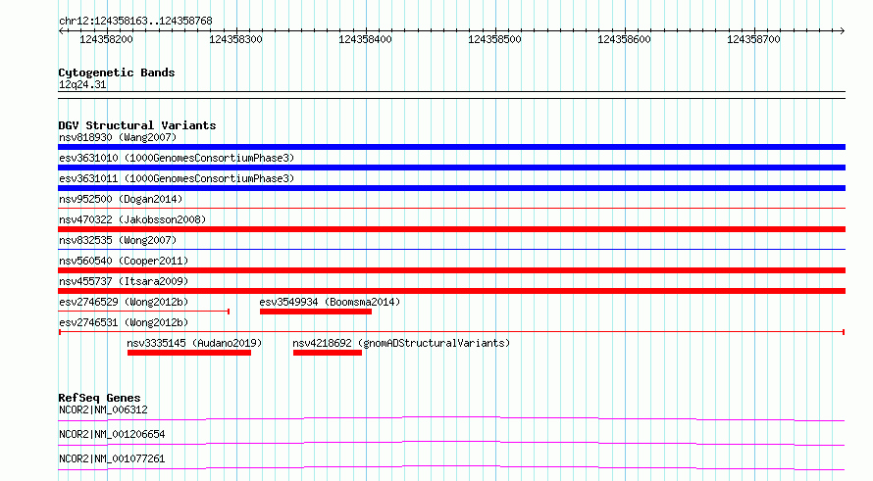The width and height of the screenshot is (873, 481).
Task: Open the Cytogenetic Bands track title
Action: coord(117,72)
